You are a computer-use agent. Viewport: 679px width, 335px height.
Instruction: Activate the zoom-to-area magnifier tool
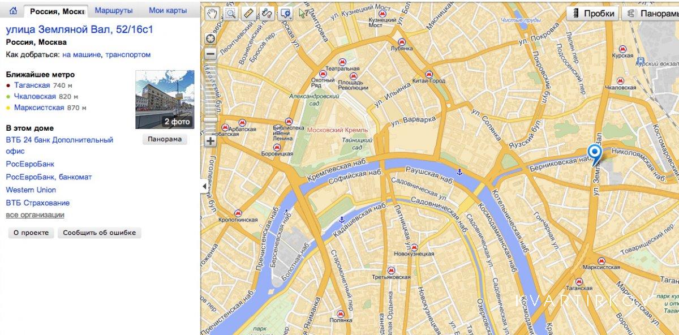point(230,14)
